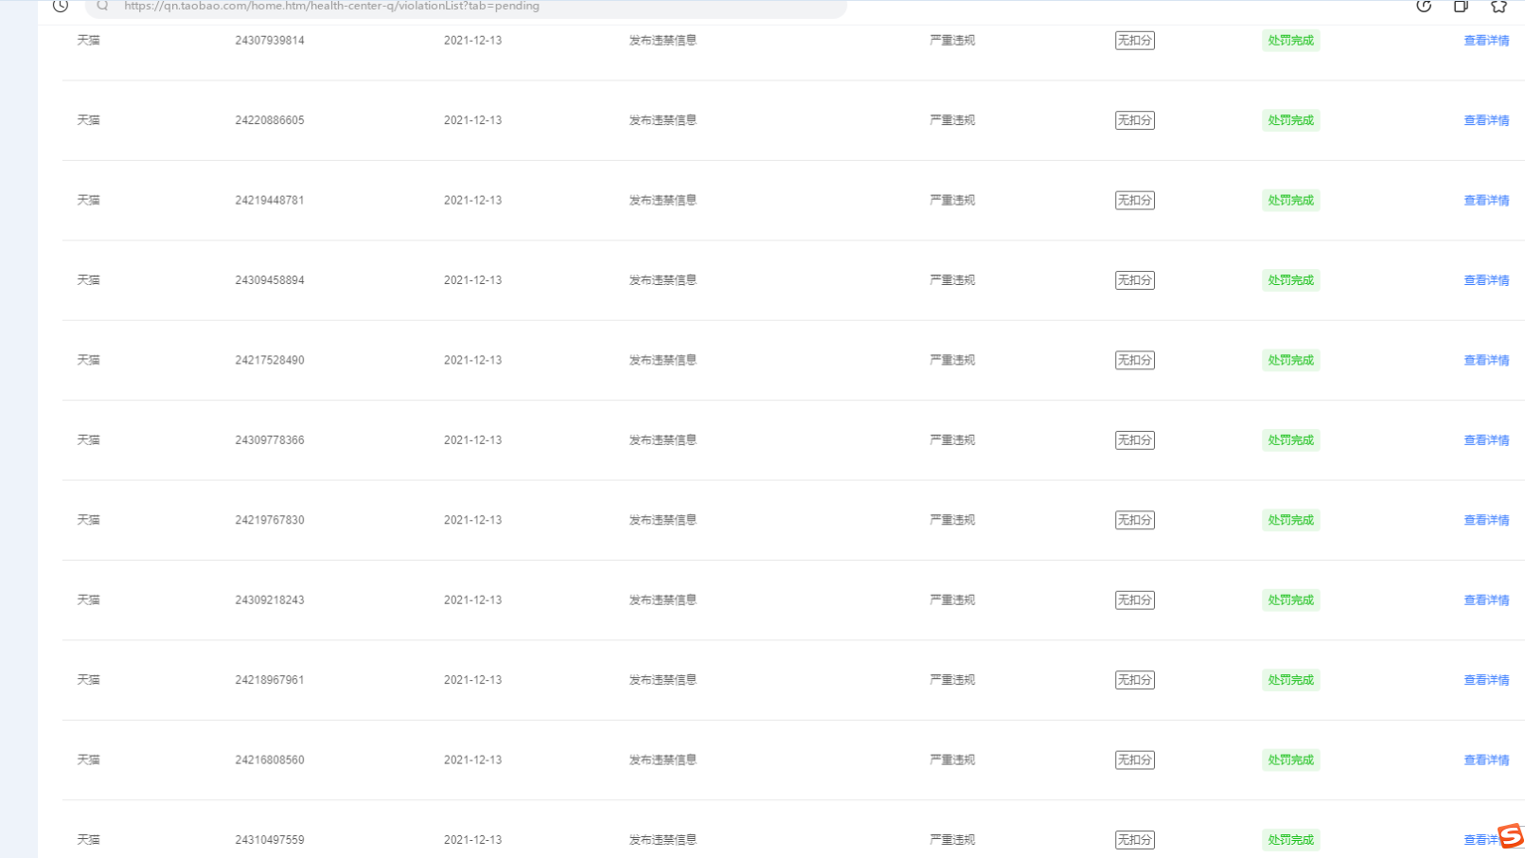Viewport: 1525px width, 858px height.
Task: Click the search magnifier in address bar
Action: pos(103,6)
